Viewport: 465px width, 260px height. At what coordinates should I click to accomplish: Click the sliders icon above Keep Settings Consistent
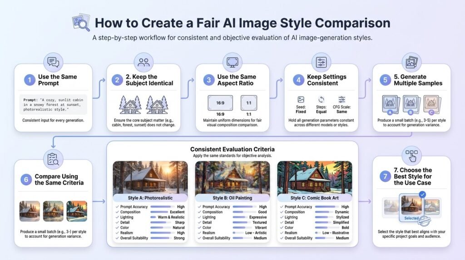[321, 62]
